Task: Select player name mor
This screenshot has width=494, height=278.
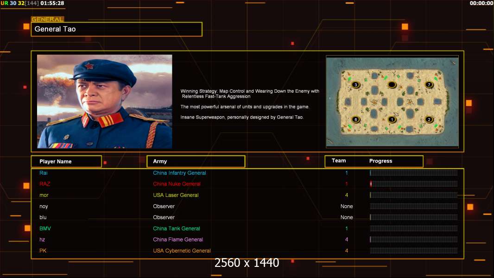Action: pos(44,195)
